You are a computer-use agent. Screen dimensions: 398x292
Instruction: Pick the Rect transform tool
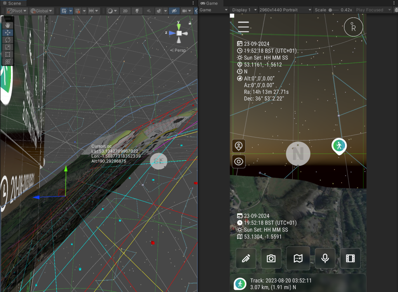pyautogui.click(x=8, y=54)
